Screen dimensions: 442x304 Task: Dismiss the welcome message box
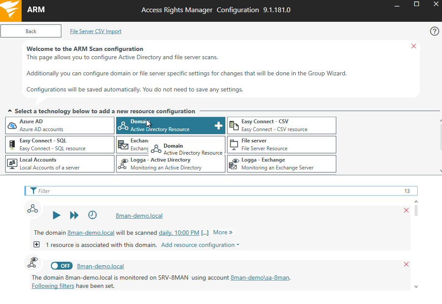414,46
